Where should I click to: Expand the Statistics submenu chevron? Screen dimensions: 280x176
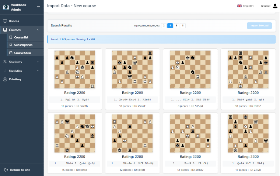coord(38,71)
